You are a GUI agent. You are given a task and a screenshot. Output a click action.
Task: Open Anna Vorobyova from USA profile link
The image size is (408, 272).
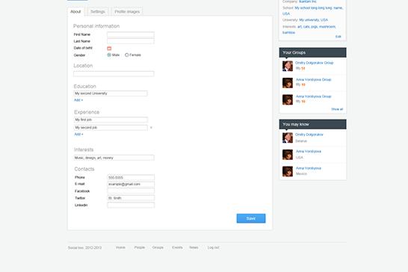point(309,152)
